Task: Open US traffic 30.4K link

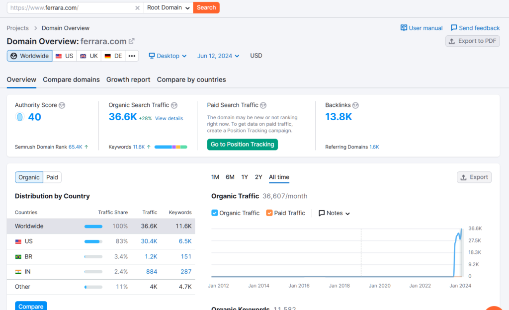Action: (x=149, y=241)
